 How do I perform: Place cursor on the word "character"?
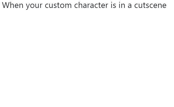point(91,5)
